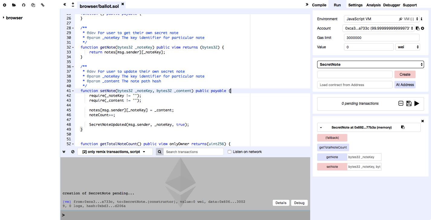The height and width of the screenshot is (220, 431).
Task: Click the getNote function button
Action: (x=332, y=157)
